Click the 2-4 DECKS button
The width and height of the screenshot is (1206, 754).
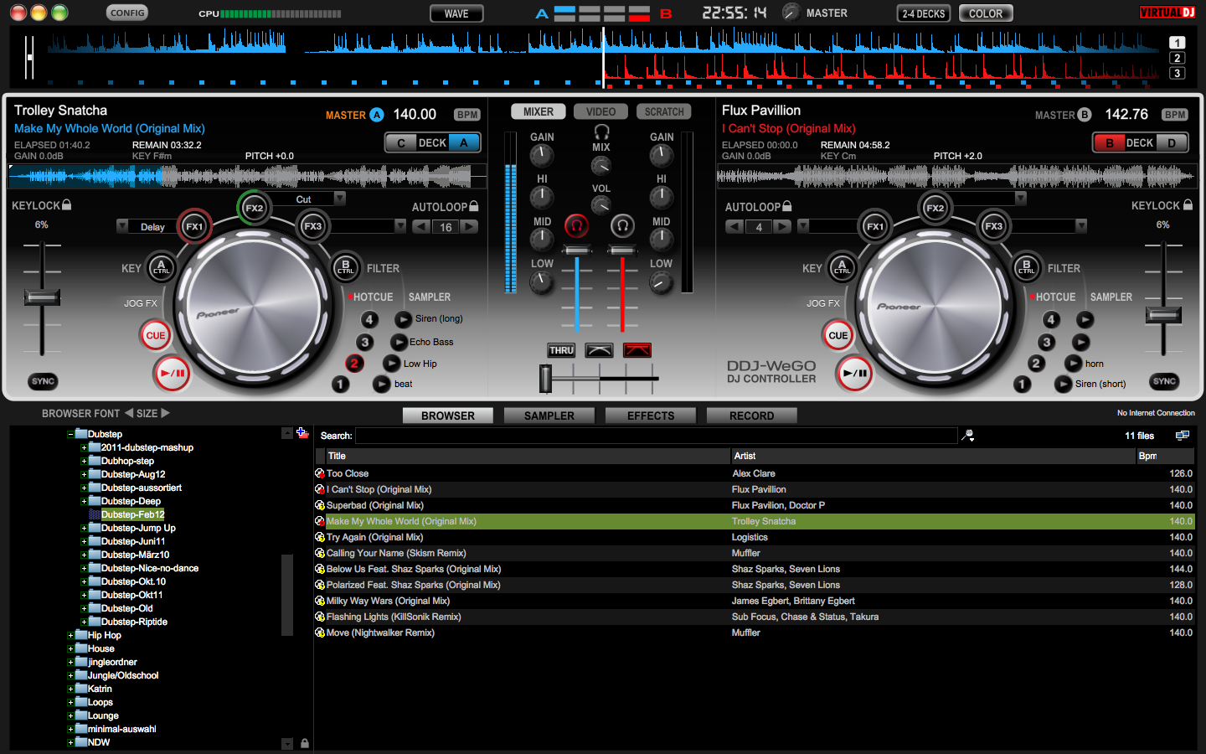923,13
